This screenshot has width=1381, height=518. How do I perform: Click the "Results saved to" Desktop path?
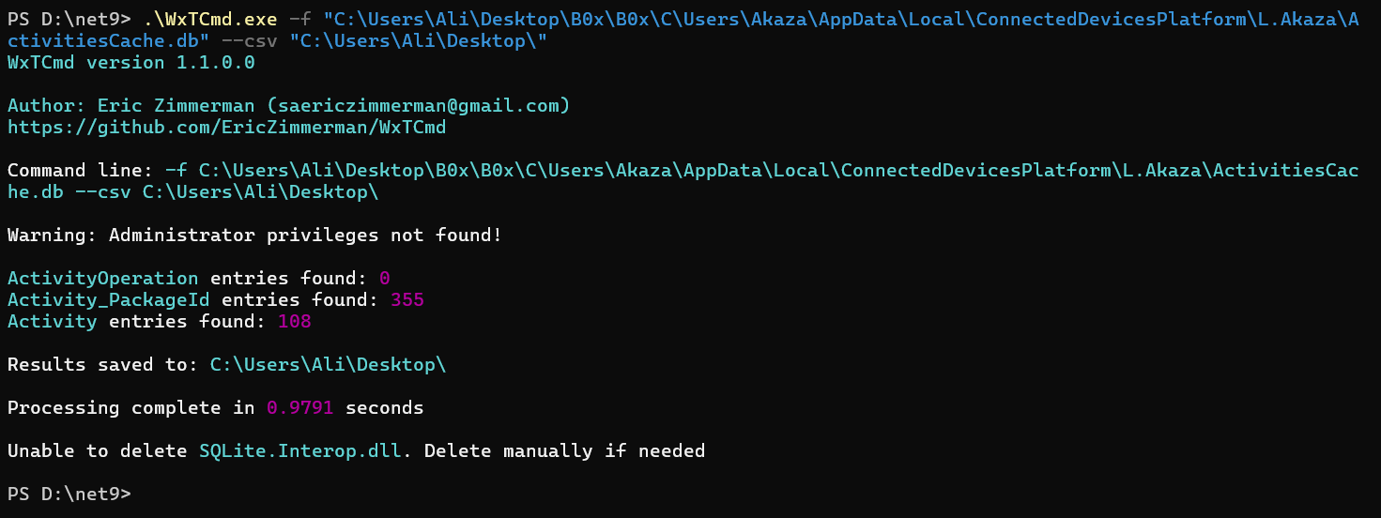tap(328, 364)
